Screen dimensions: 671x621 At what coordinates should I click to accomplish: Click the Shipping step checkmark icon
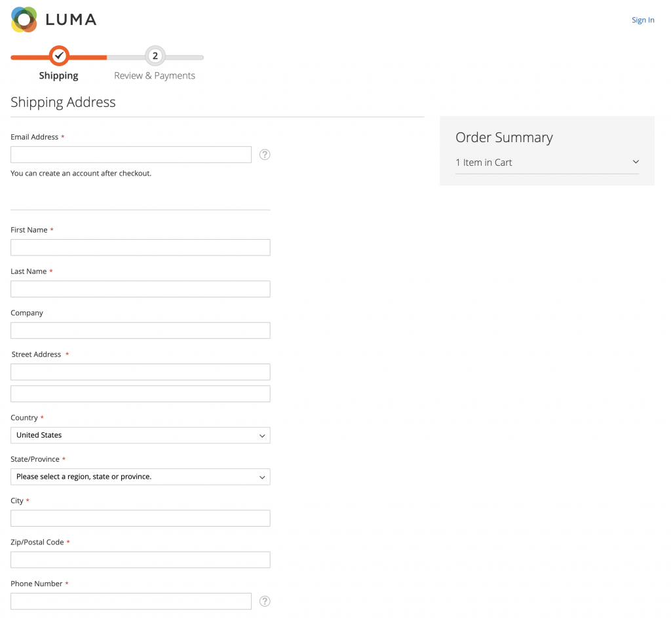coord(59,56)
